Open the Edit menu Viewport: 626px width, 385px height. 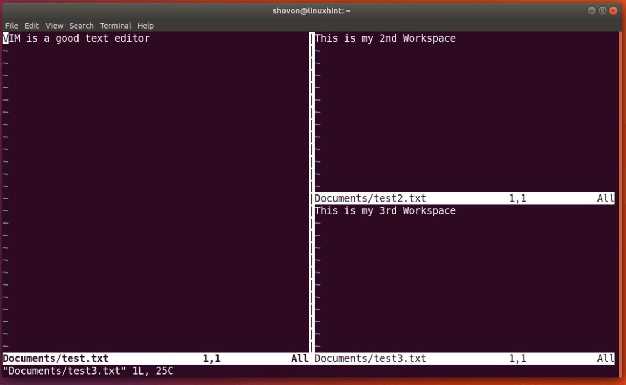[x=31, y=25]
